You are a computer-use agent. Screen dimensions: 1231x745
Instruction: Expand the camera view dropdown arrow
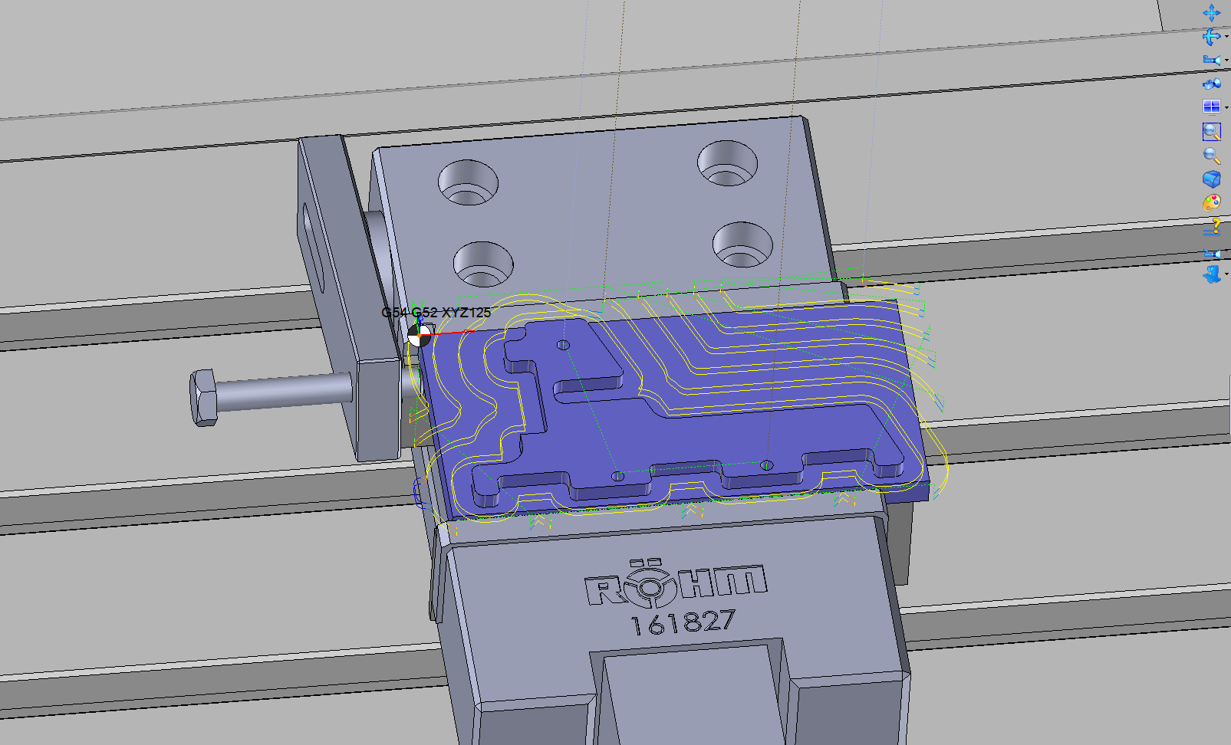pos(1226,61)
